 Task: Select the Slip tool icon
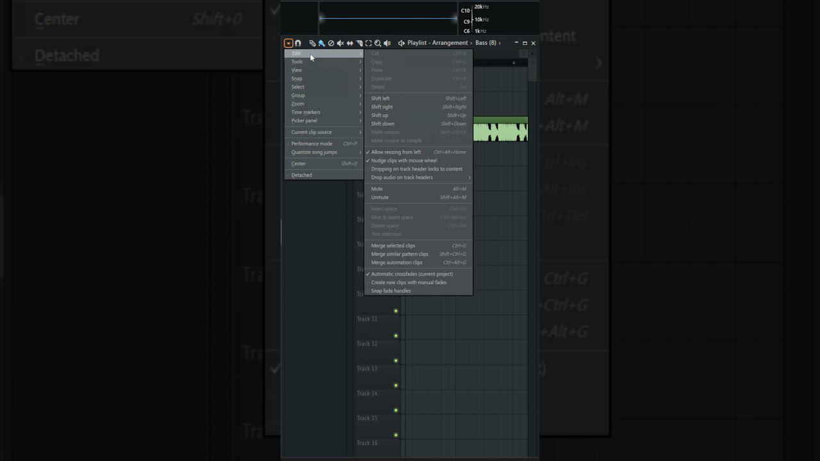[x=350, y=43]
